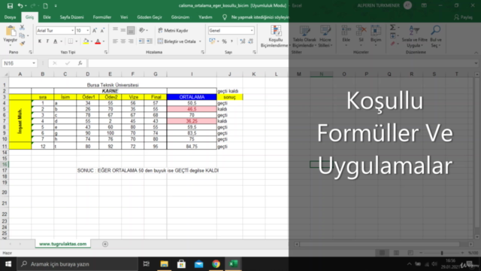Toggle Bold K formatting
Viewport: 481px width, 271px height.
[40, 41]
